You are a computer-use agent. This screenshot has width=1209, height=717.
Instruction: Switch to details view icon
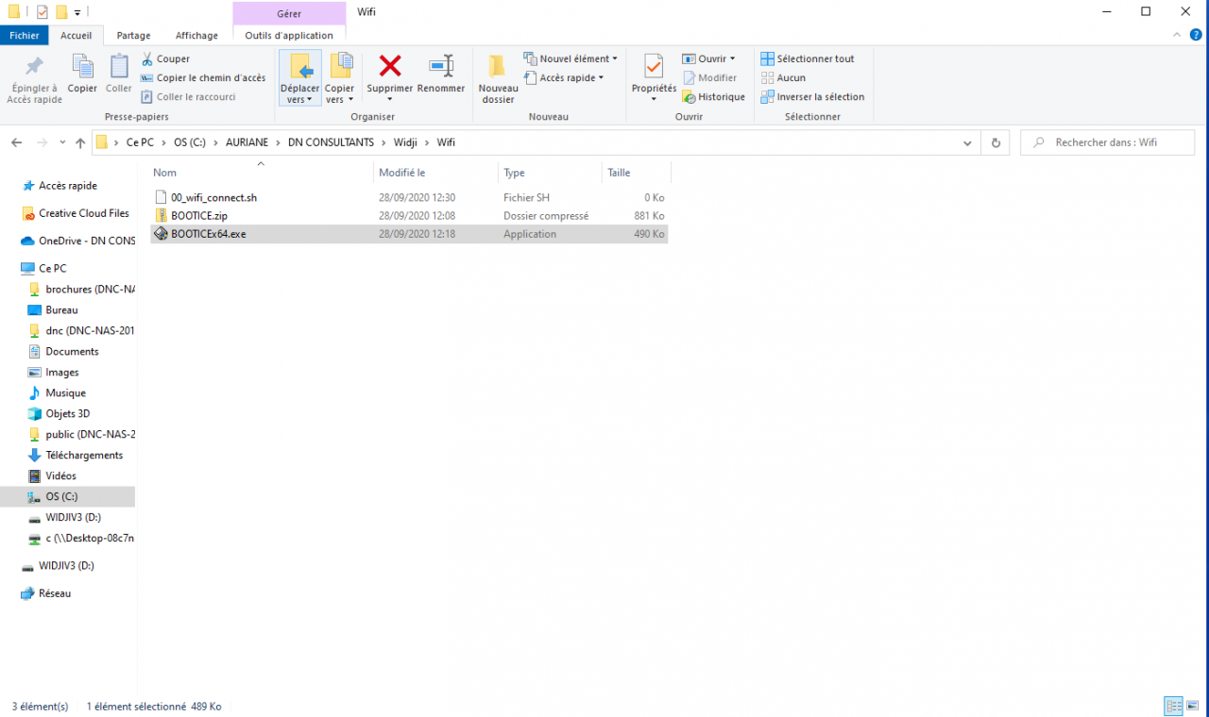pyautogui.click(x=1174, y=706)
